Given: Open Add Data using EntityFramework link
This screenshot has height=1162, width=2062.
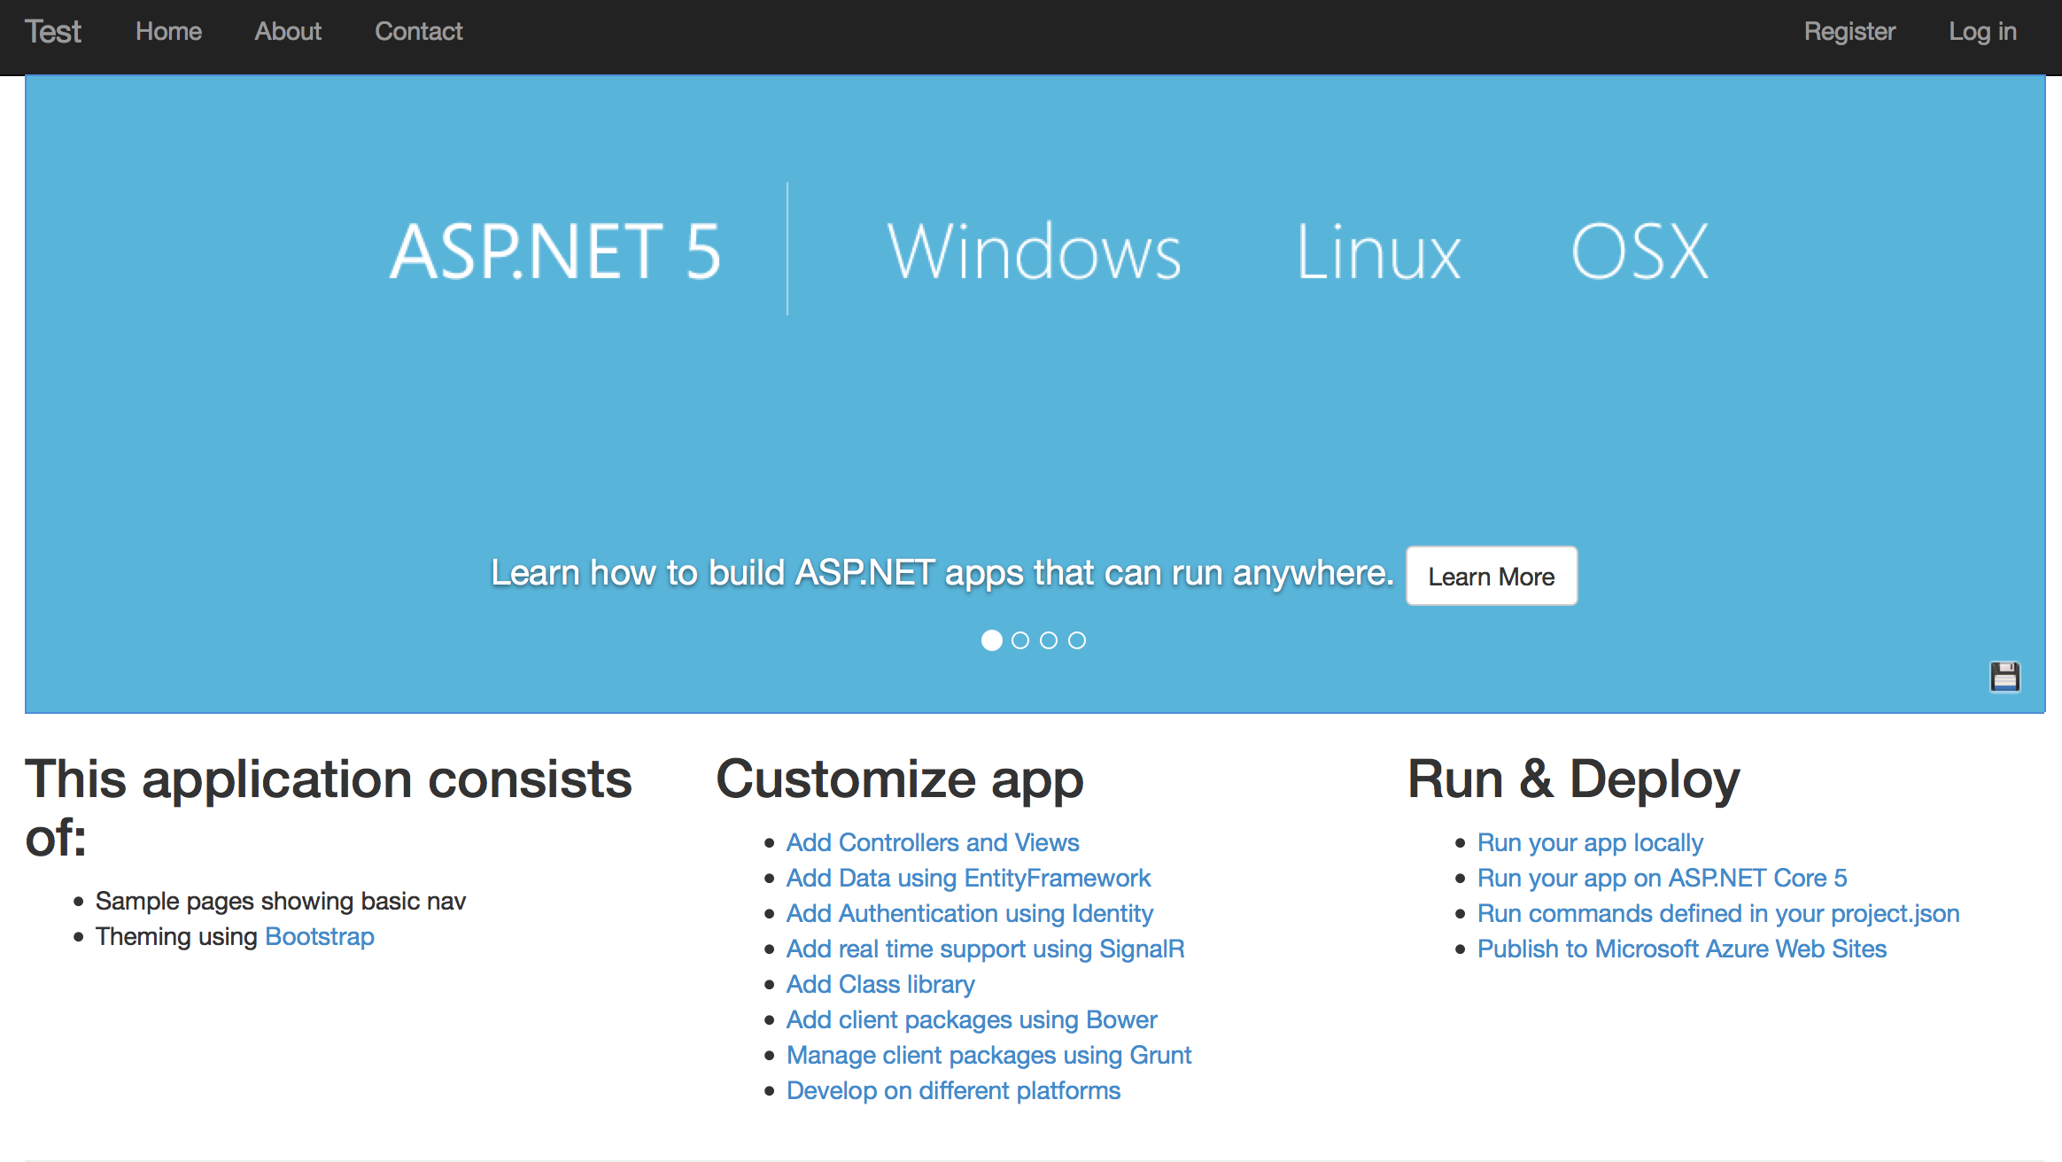Looking at the screenshot, I should click(x=968, y=878).
